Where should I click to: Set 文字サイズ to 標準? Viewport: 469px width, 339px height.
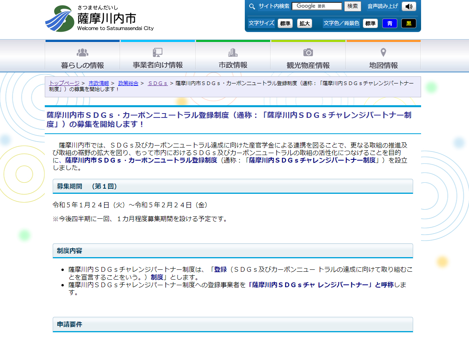coord(285,23)
